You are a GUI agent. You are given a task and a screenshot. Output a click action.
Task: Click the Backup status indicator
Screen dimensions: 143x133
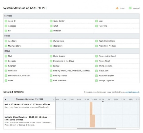51,66
